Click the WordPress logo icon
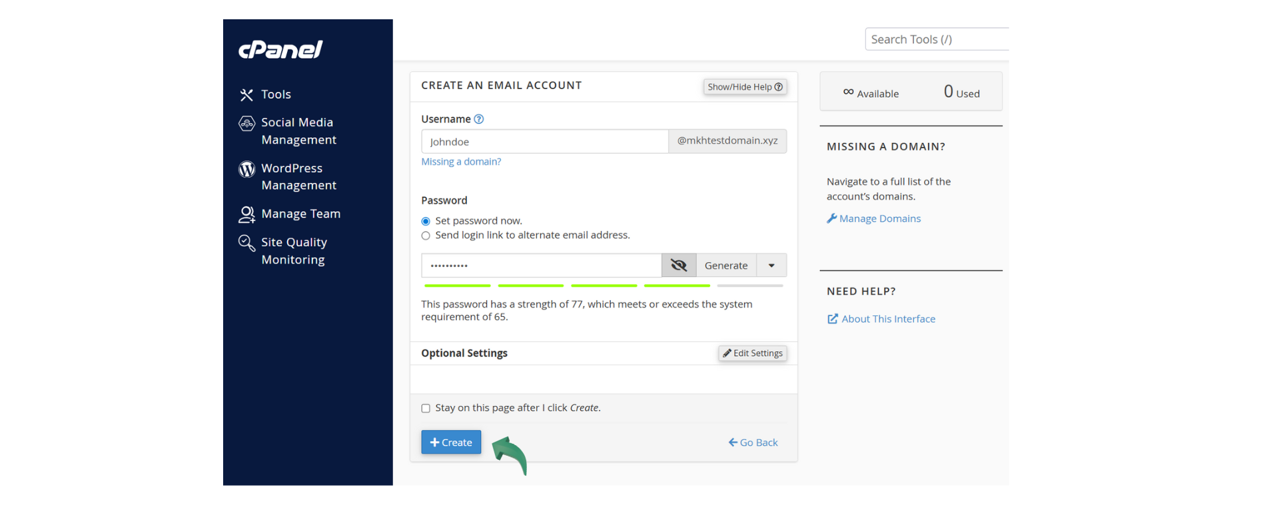This screenshot has height=505, width=1263. pos(246,169)
